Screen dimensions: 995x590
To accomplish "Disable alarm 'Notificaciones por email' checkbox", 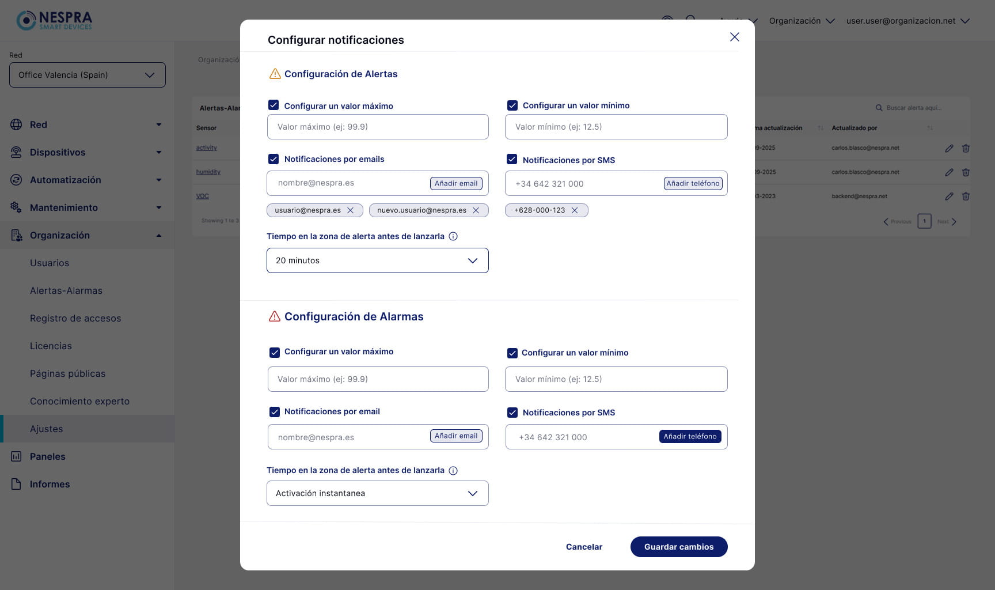I will pos(275,411).
